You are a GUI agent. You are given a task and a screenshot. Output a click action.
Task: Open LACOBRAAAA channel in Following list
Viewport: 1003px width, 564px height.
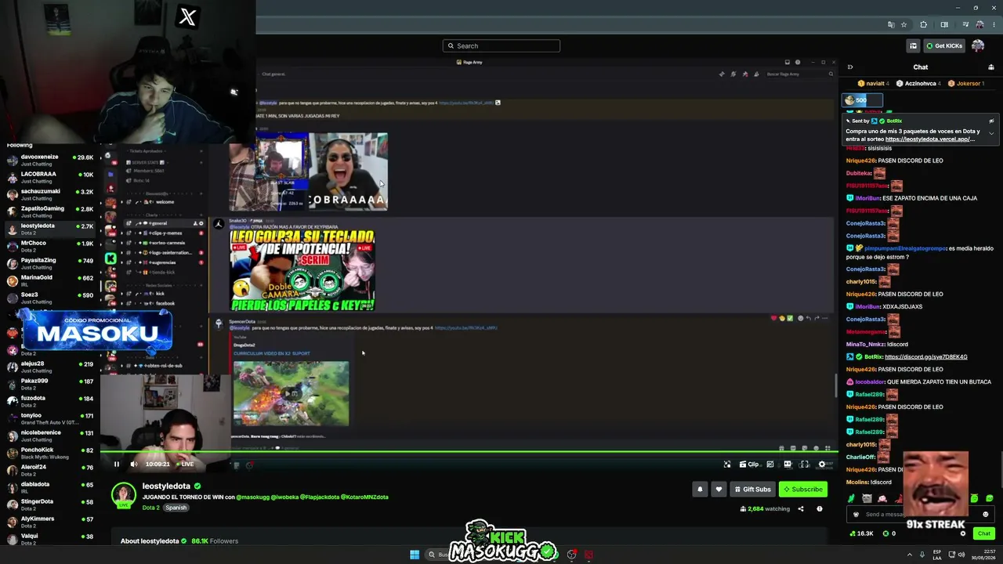tap(51, 177)
